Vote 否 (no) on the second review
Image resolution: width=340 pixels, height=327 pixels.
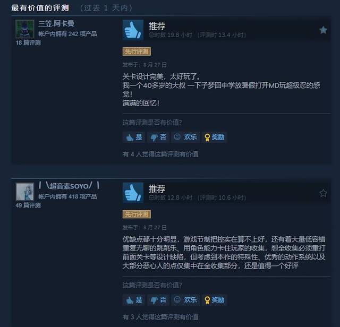coord(158,300)
